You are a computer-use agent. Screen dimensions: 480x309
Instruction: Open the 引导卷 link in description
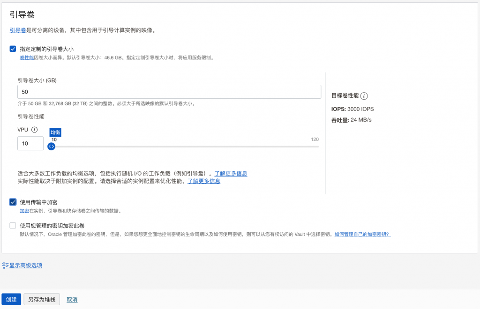point(18,30)
